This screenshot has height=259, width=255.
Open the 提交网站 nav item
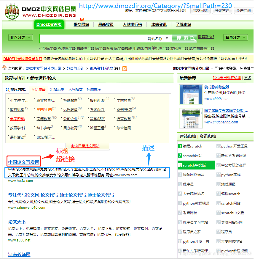(x=81, y=25)
